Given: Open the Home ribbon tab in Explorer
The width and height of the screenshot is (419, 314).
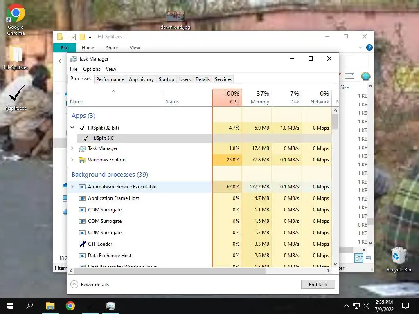Looking at the screenshot, I should (88, 48).
